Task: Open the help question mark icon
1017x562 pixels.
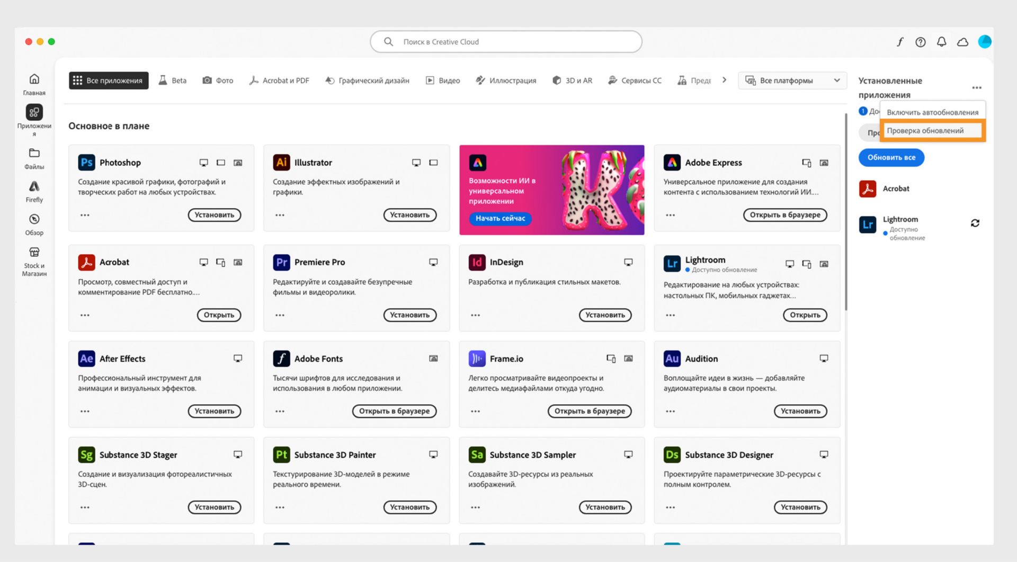Action: pyautogui.click(x=921, y=42)
